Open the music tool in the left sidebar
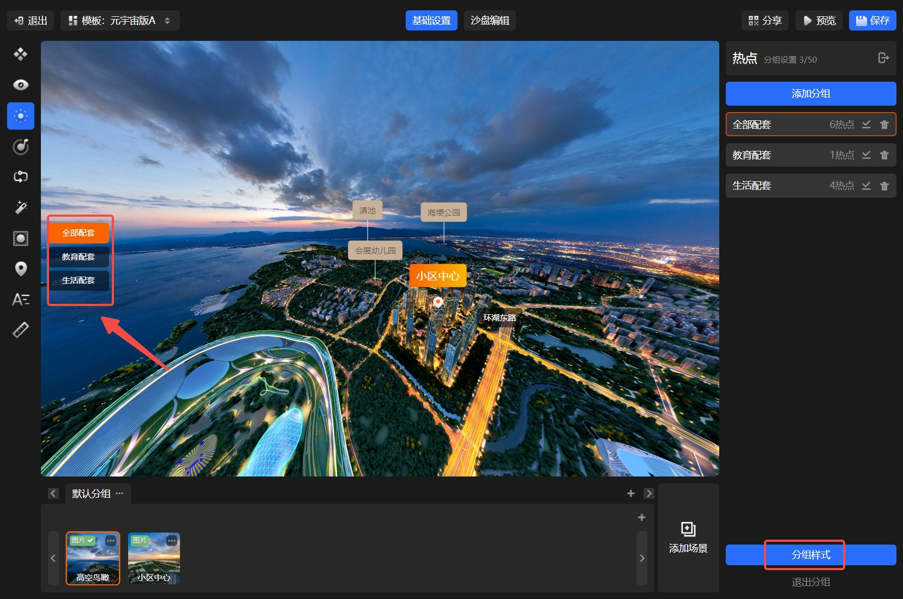 [x=21, y=146]
